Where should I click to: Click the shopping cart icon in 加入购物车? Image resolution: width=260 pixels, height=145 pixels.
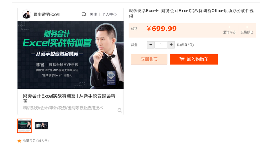(x=182, y=59)
